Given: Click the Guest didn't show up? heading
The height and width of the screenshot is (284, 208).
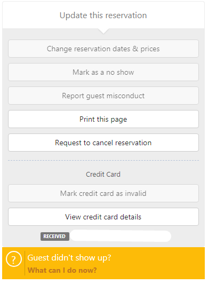Looking at the screenshot, I should pyautogui.click(x=69, y=258).
